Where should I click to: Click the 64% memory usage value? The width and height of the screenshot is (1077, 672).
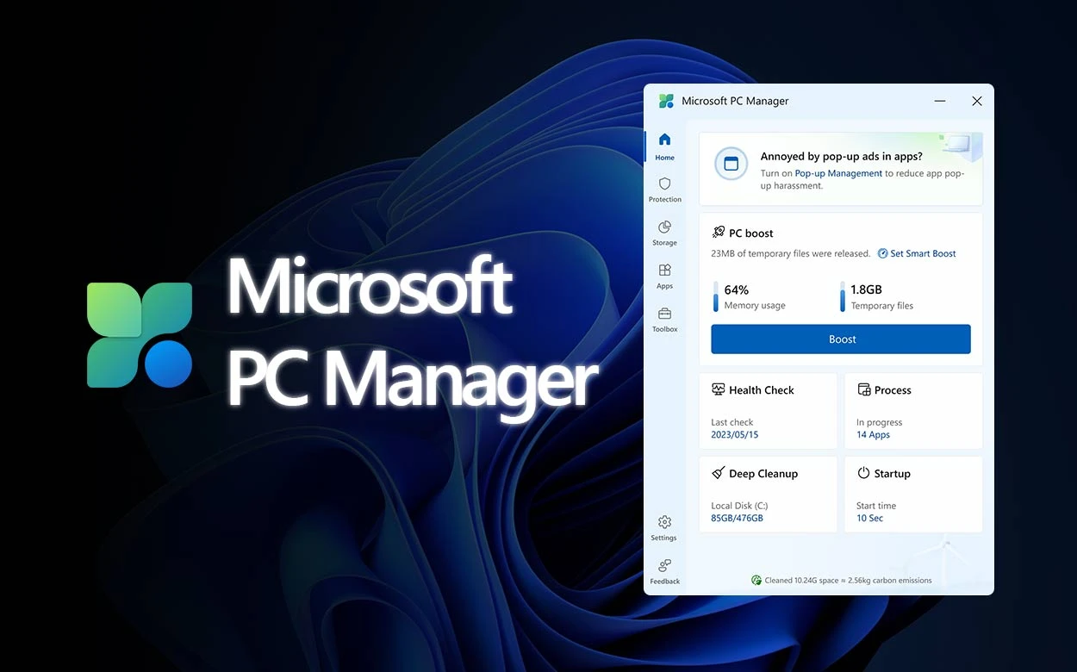tap(737, 289)
